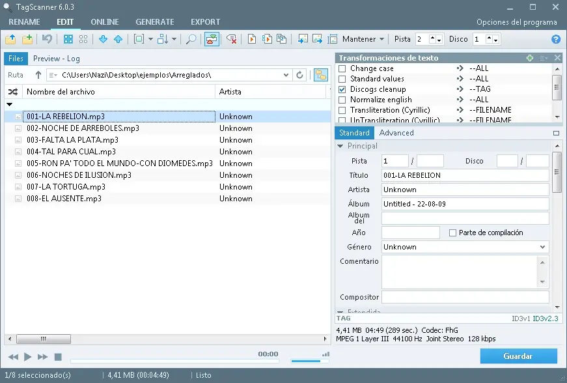The image size is (567, 383).
Task: Move file up with the blue up arrow
Action: (118, 39)
